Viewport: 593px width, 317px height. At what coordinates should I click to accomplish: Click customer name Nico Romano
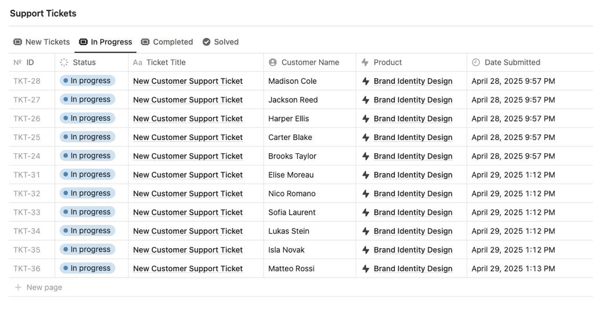click(292, 194)
